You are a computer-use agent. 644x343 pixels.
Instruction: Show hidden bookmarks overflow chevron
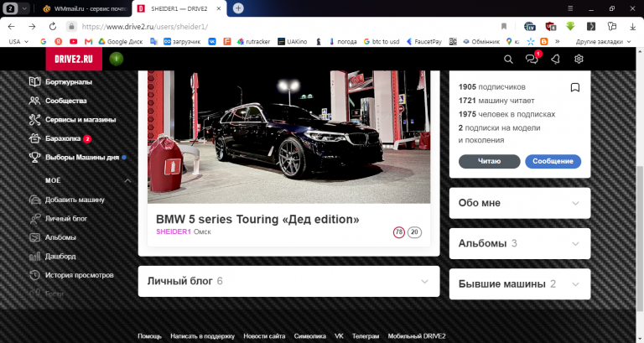pyautogui.click(x=557, y=41)
